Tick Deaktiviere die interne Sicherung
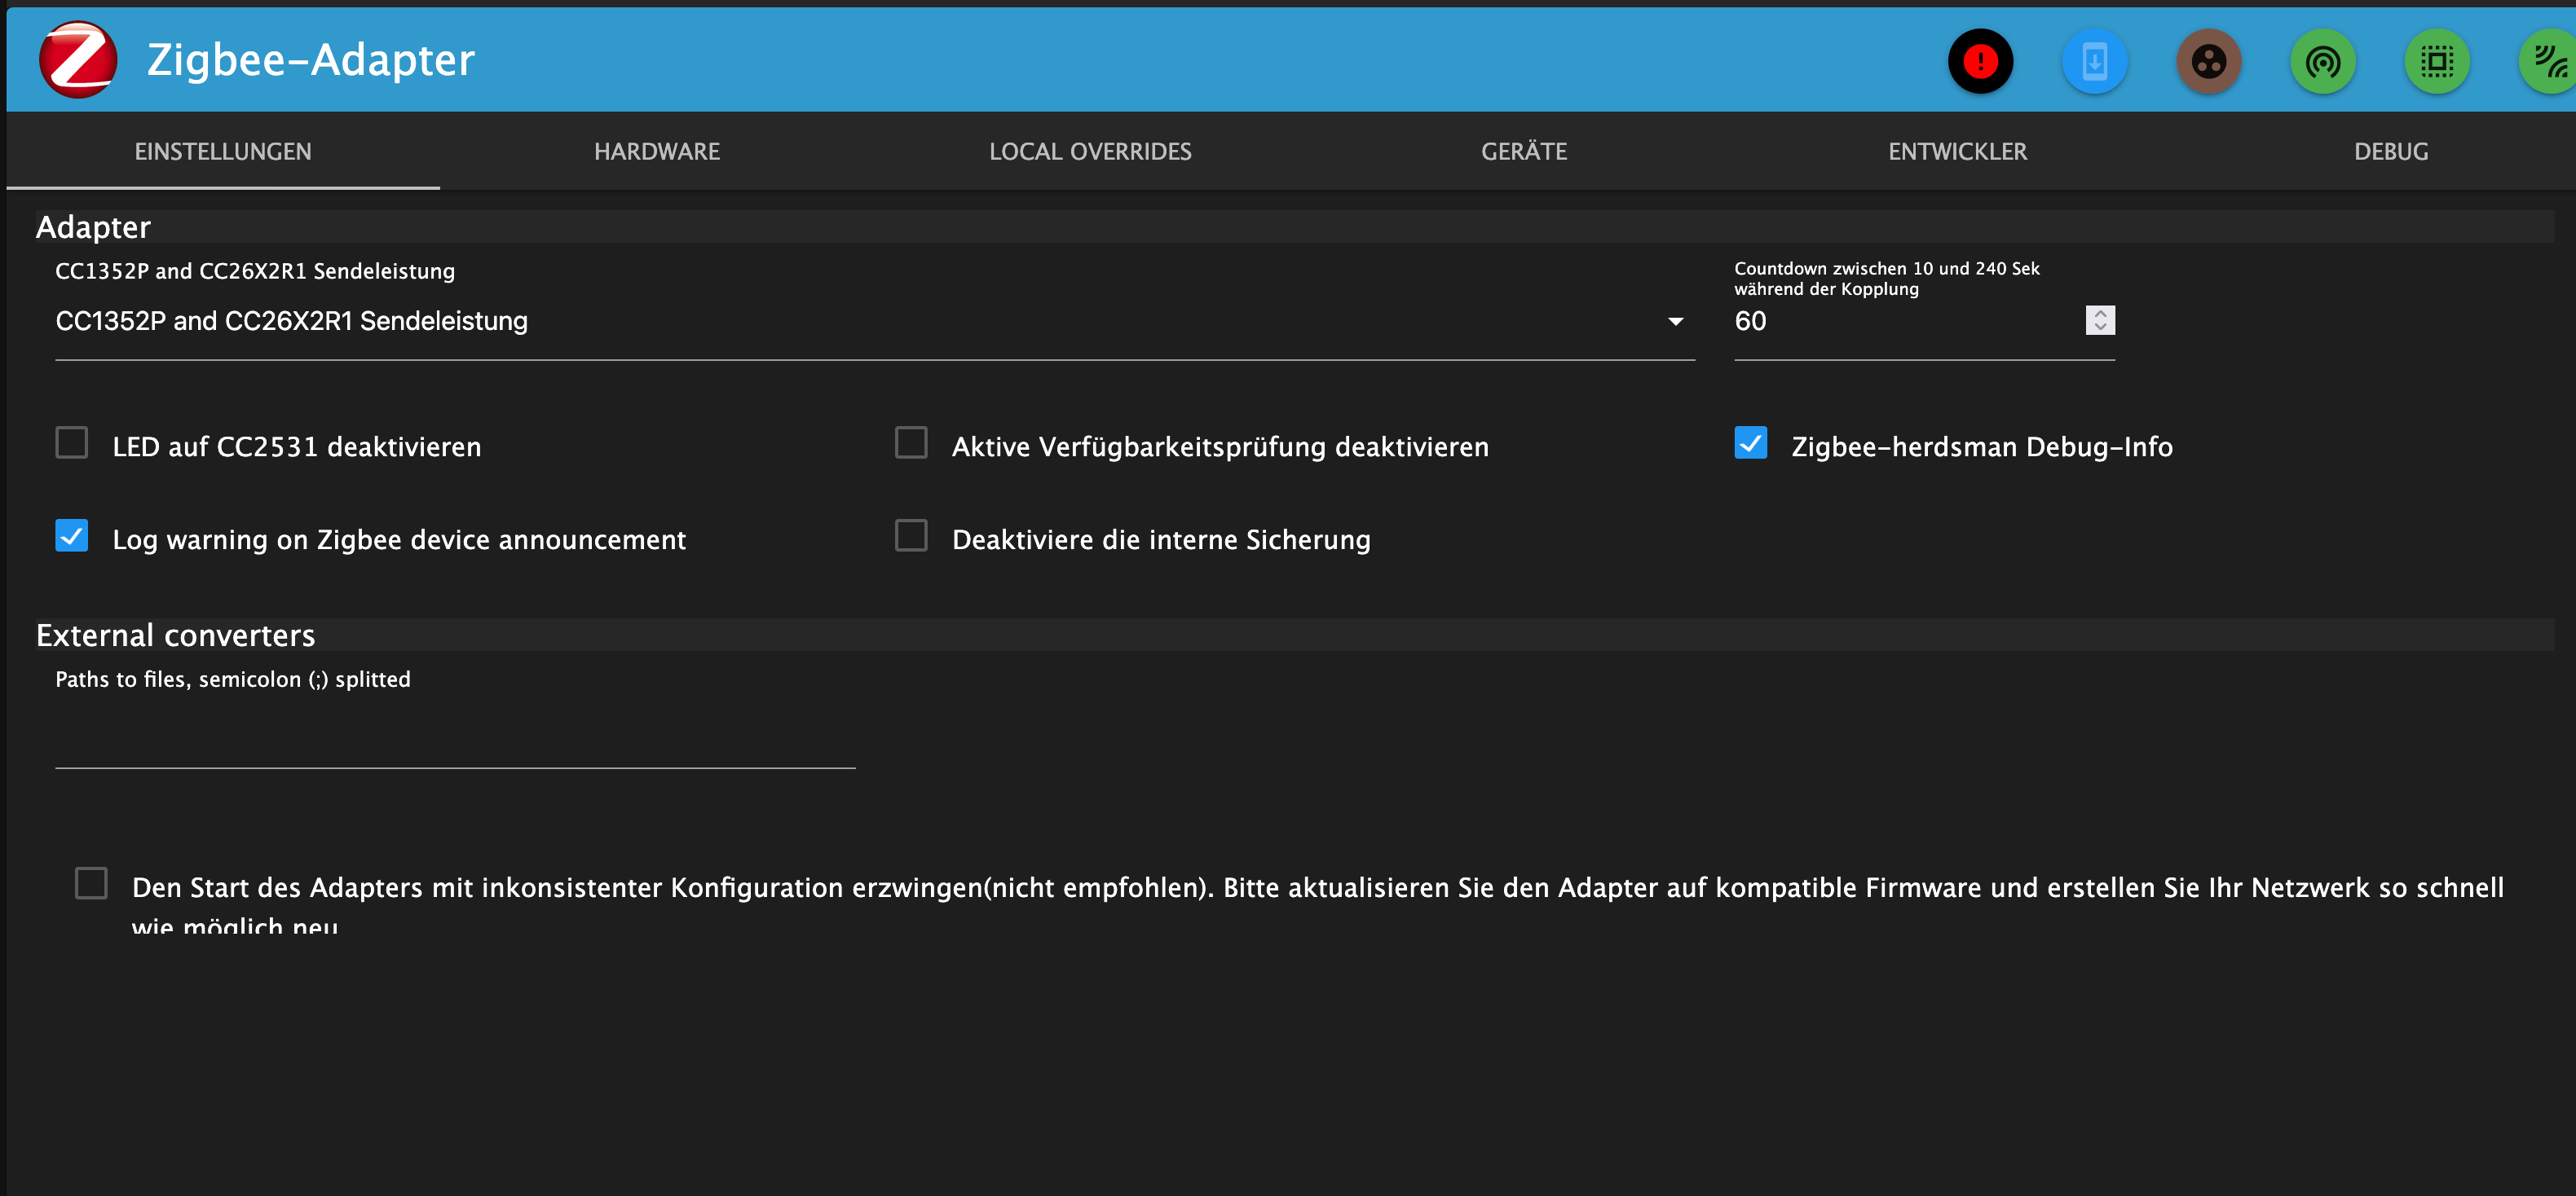The height and width of the screenshot is (1196, 2576). point(911,535)
